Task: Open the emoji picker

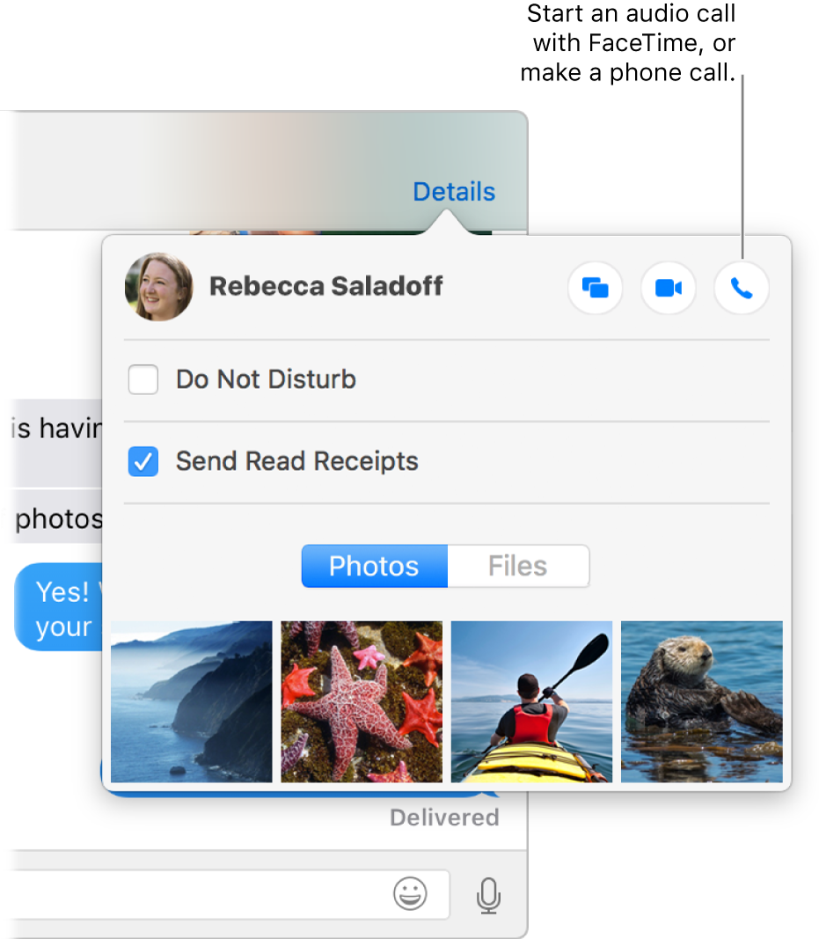Action: coord(410,893)
